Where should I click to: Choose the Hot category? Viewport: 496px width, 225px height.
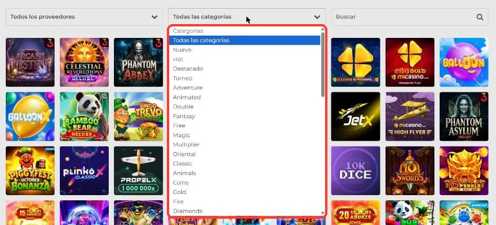tap(245, 59)
